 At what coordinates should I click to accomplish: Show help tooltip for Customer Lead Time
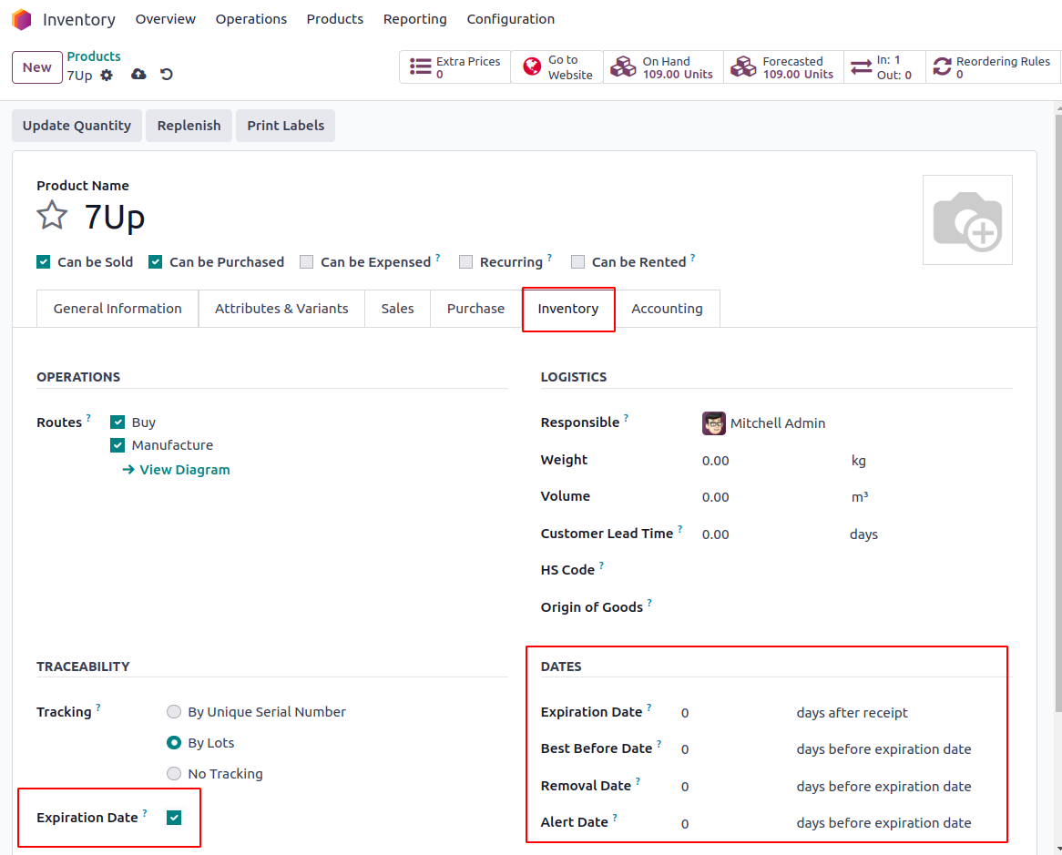pos(680,529)
